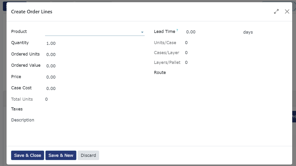
Task: Select the Units/Case value
Action: pyautogui.click(x=186, y=42)
